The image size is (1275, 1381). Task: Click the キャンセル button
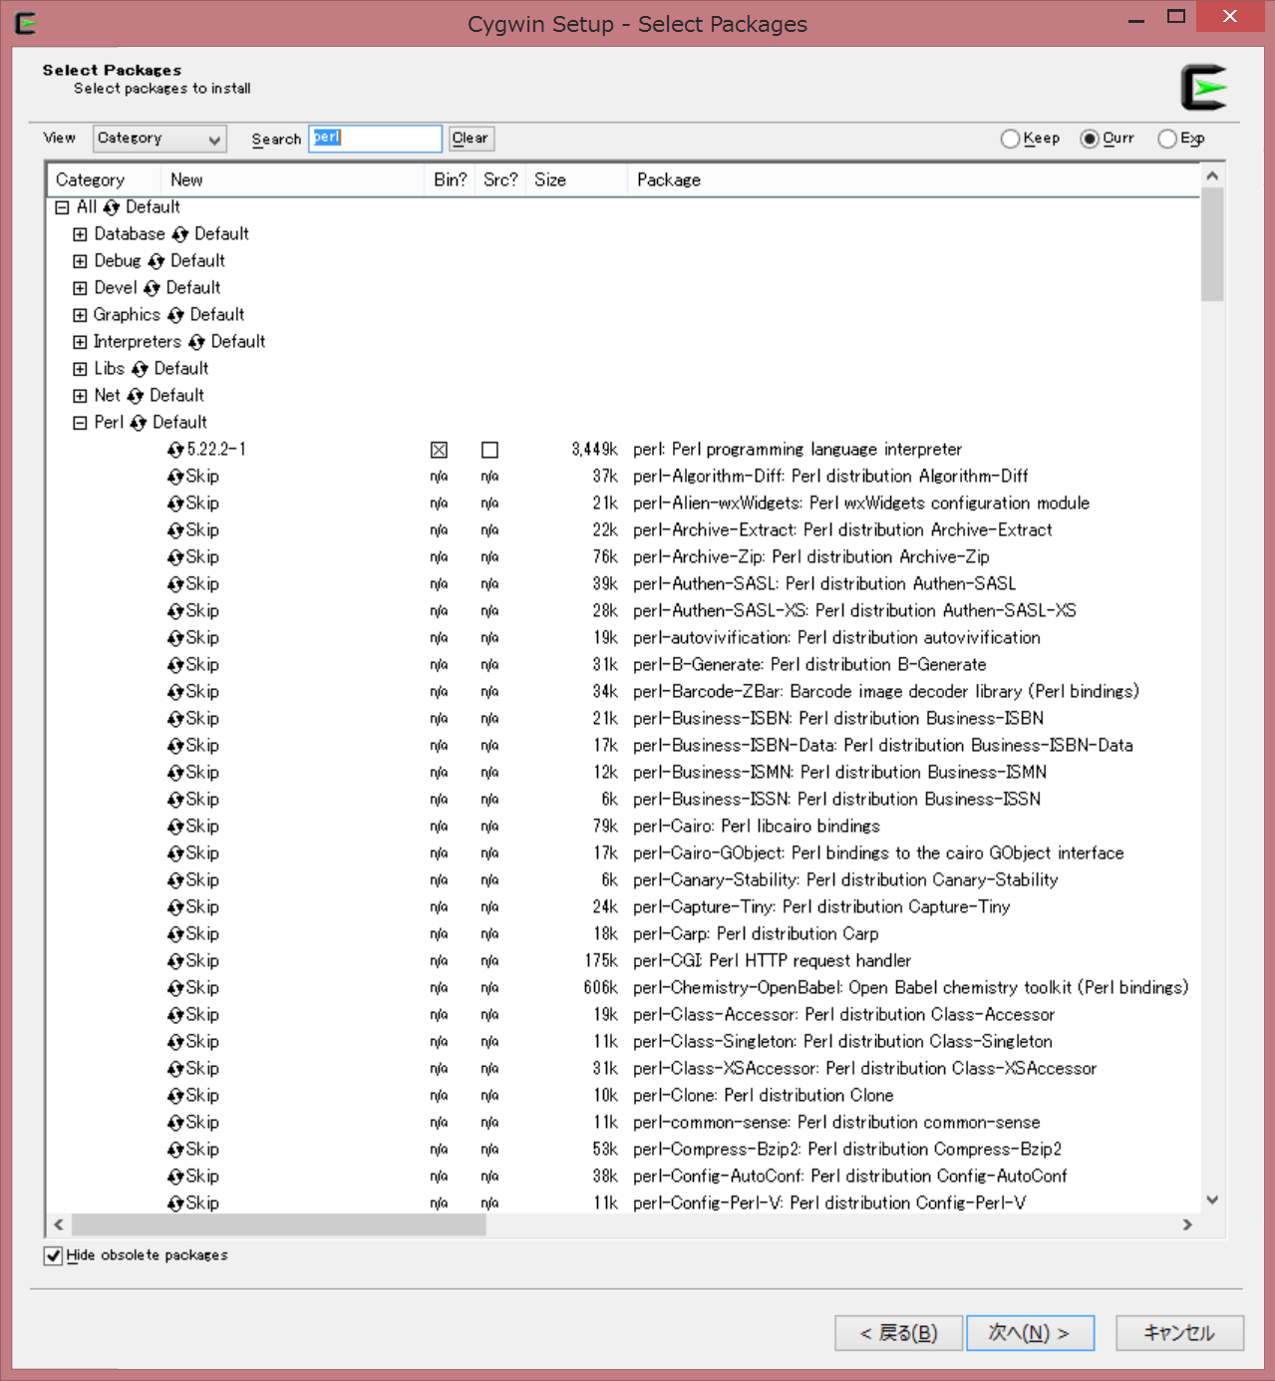tap(1178, 1332)
